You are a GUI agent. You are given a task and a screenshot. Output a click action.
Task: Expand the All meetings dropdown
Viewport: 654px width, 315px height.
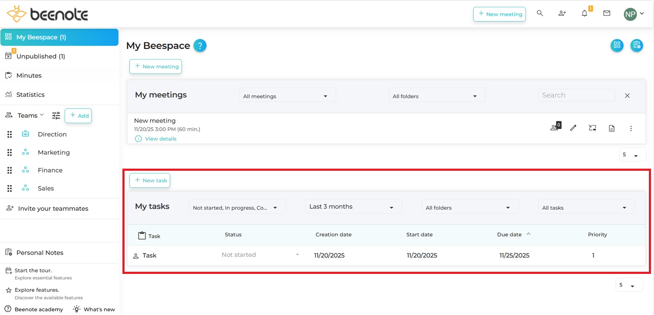[x=287, y=96]
